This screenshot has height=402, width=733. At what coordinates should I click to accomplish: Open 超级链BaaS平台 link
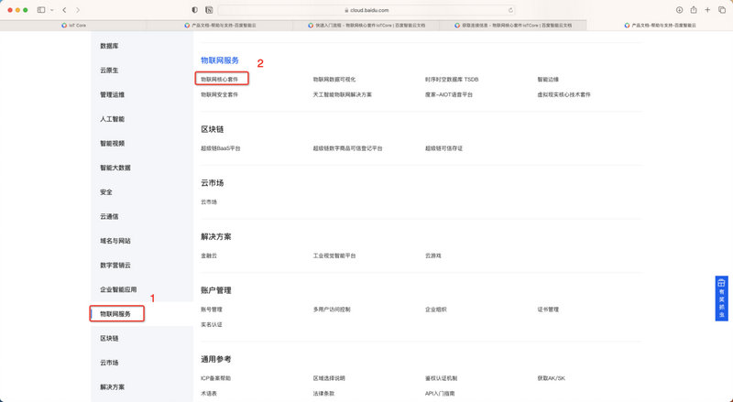221,148
